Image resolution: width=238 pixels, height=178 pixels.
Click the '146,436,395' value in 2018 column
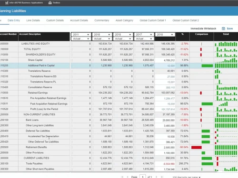168,44
